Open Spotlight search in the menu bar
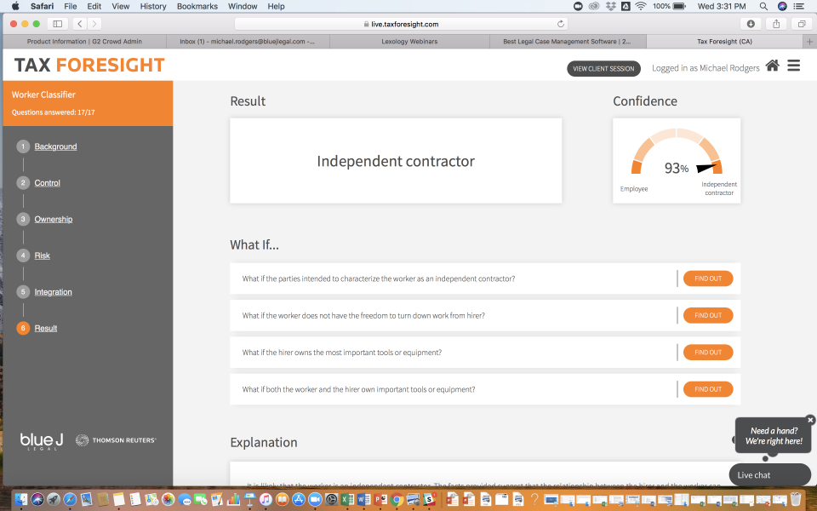The width and height of the screenshot is (817, 511). [763, 6]
